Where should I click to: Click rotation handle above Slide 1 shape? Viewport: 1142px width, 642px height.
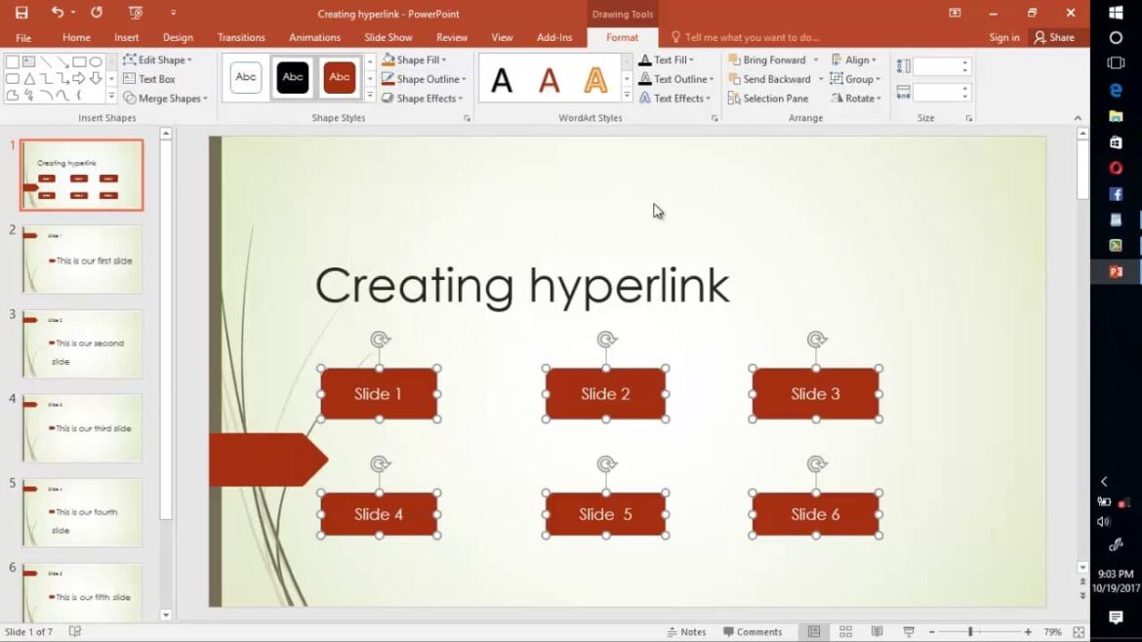tap(380, 340)
